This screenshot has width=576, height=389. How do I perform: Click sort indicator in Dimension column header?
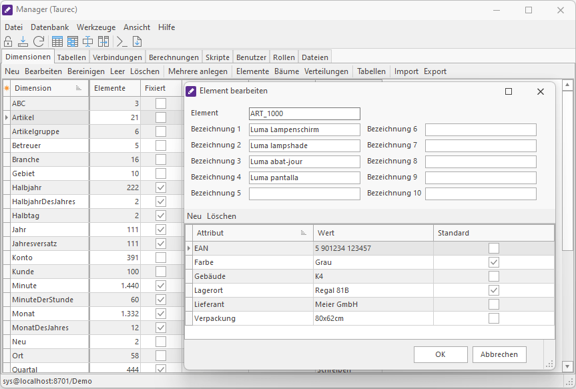(x=79, y=88)
